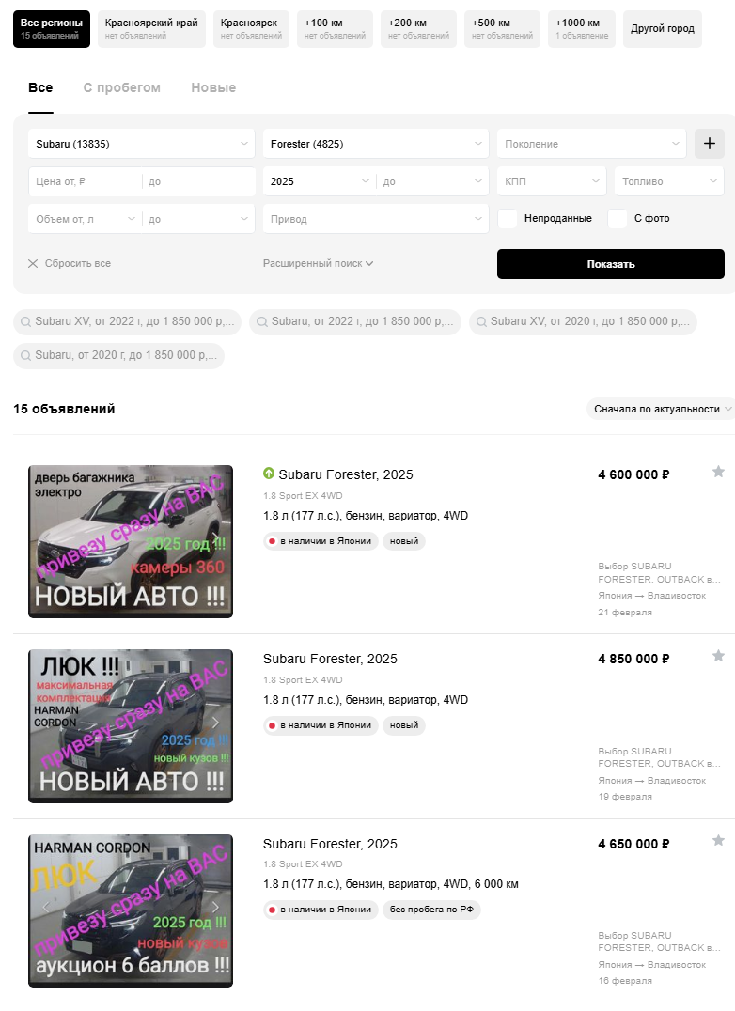Open saved search Subaru XV от 2022

click(x=127, y=321)
